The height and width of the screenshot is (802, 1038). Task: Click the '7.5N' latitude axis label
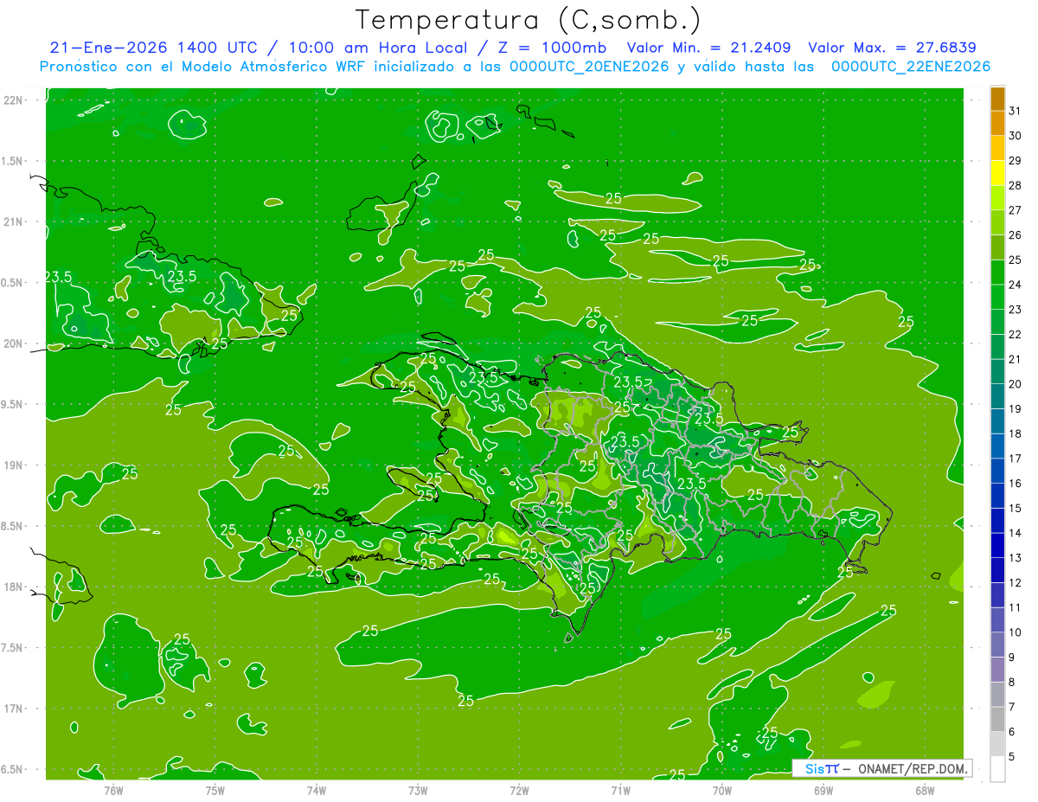11,648
